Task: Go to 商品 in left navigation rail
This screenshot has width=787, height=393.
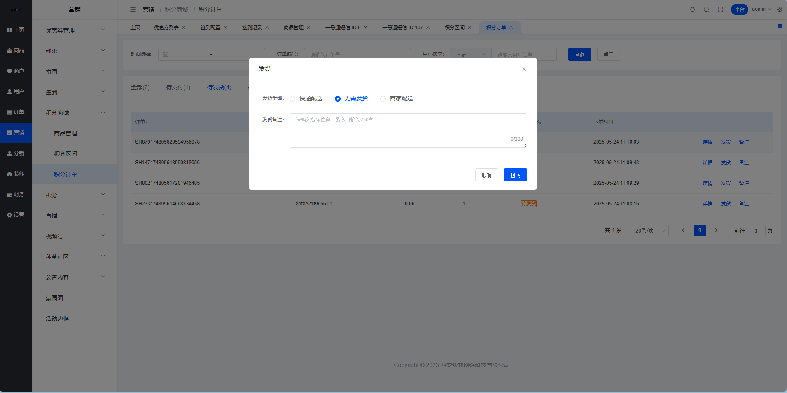Action: 16,50
